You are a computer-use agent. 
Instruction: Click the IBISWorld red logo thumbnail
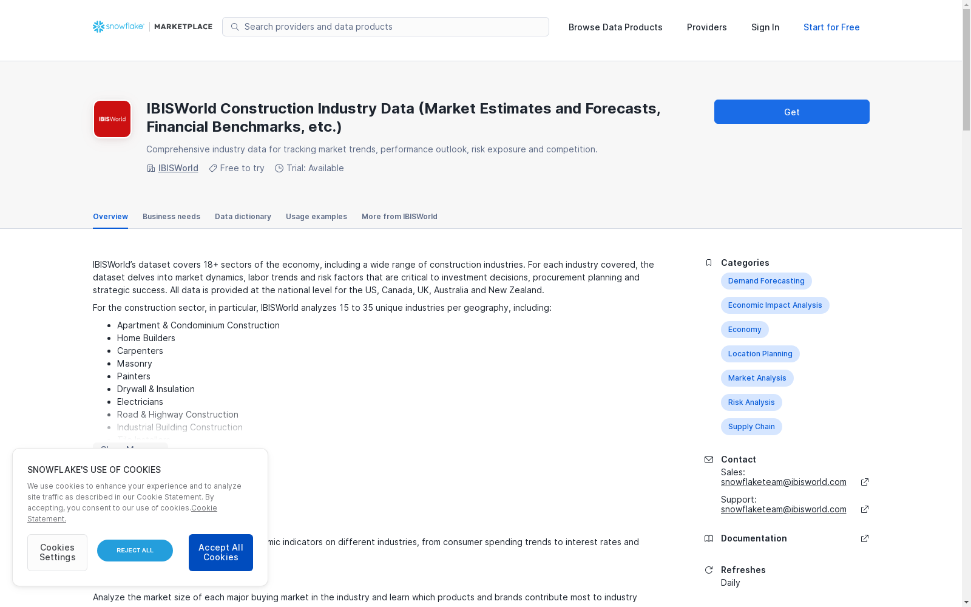pos(112,119)
